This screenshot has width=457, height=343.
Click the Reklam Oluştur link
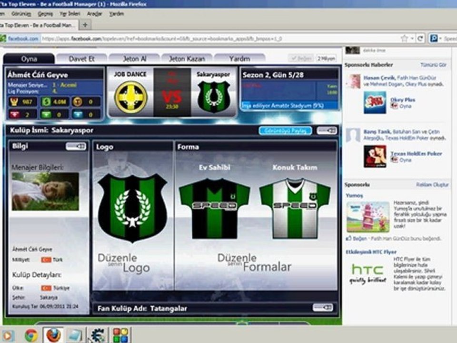click(433, 185)
